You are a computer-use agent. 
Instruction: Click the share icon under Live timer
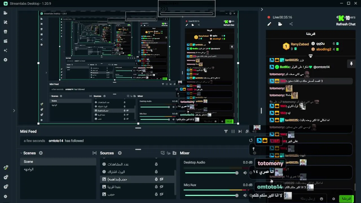[x=291, y=24]
